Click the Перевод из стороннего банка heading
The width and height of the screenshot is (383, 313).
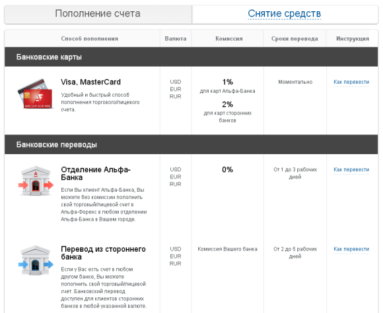point(103,253)
